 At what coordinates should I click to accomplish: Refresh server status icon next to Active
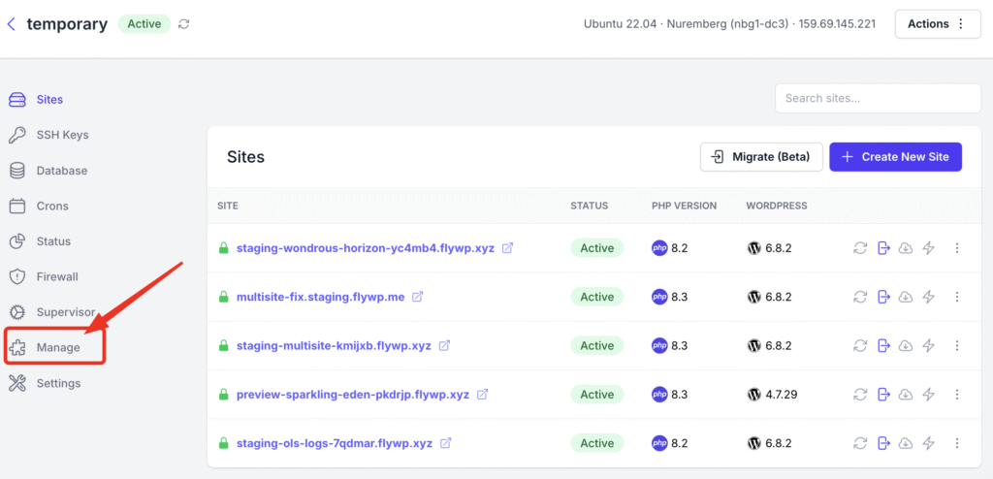[183, 24]
